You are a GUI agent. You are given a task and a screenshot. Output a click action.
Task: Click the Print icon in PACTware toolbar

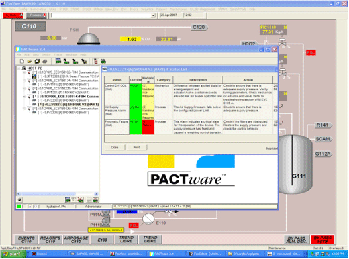coord(45,61)
